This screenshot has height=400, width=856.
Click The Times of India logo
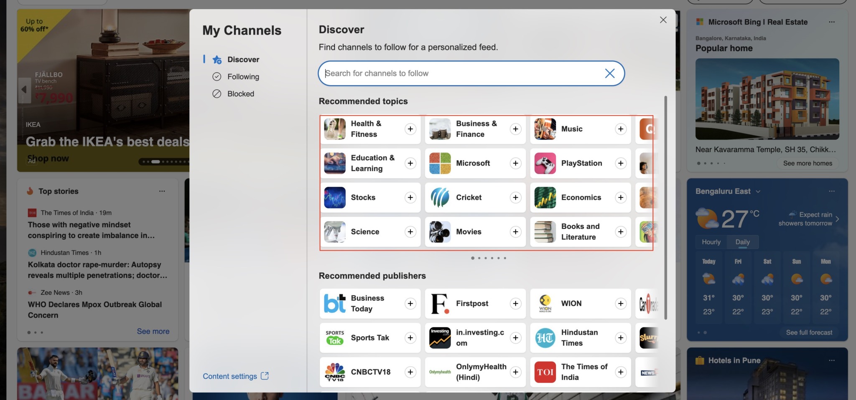coord(545,372)
